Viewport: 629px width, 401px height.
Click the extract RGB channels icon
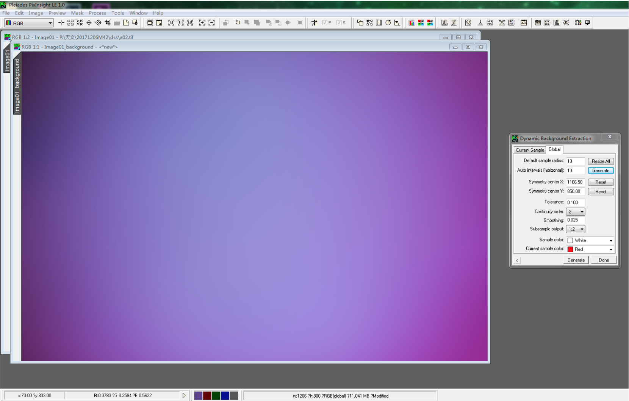[x=421, y=23]
